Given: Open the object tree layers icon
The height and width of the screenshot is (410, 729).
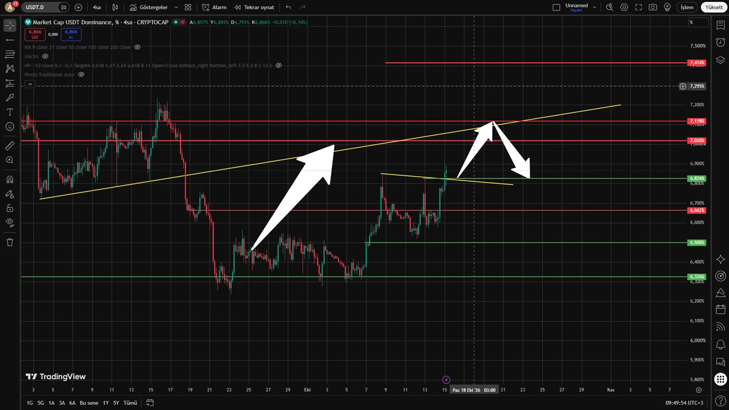Looking at the screenshot, I should pyautogui.click(x=720, y=60).
